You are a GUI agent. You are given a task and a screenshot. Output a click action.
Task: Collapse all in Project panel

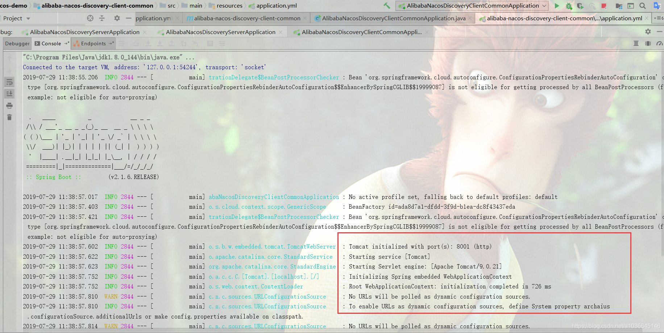pyautogui.click(x=102, y=18)
